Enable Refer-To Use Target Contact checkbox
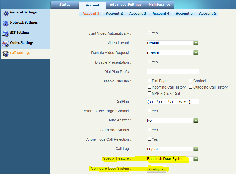This screenshot has height=174, width=236. pos(149,111)
